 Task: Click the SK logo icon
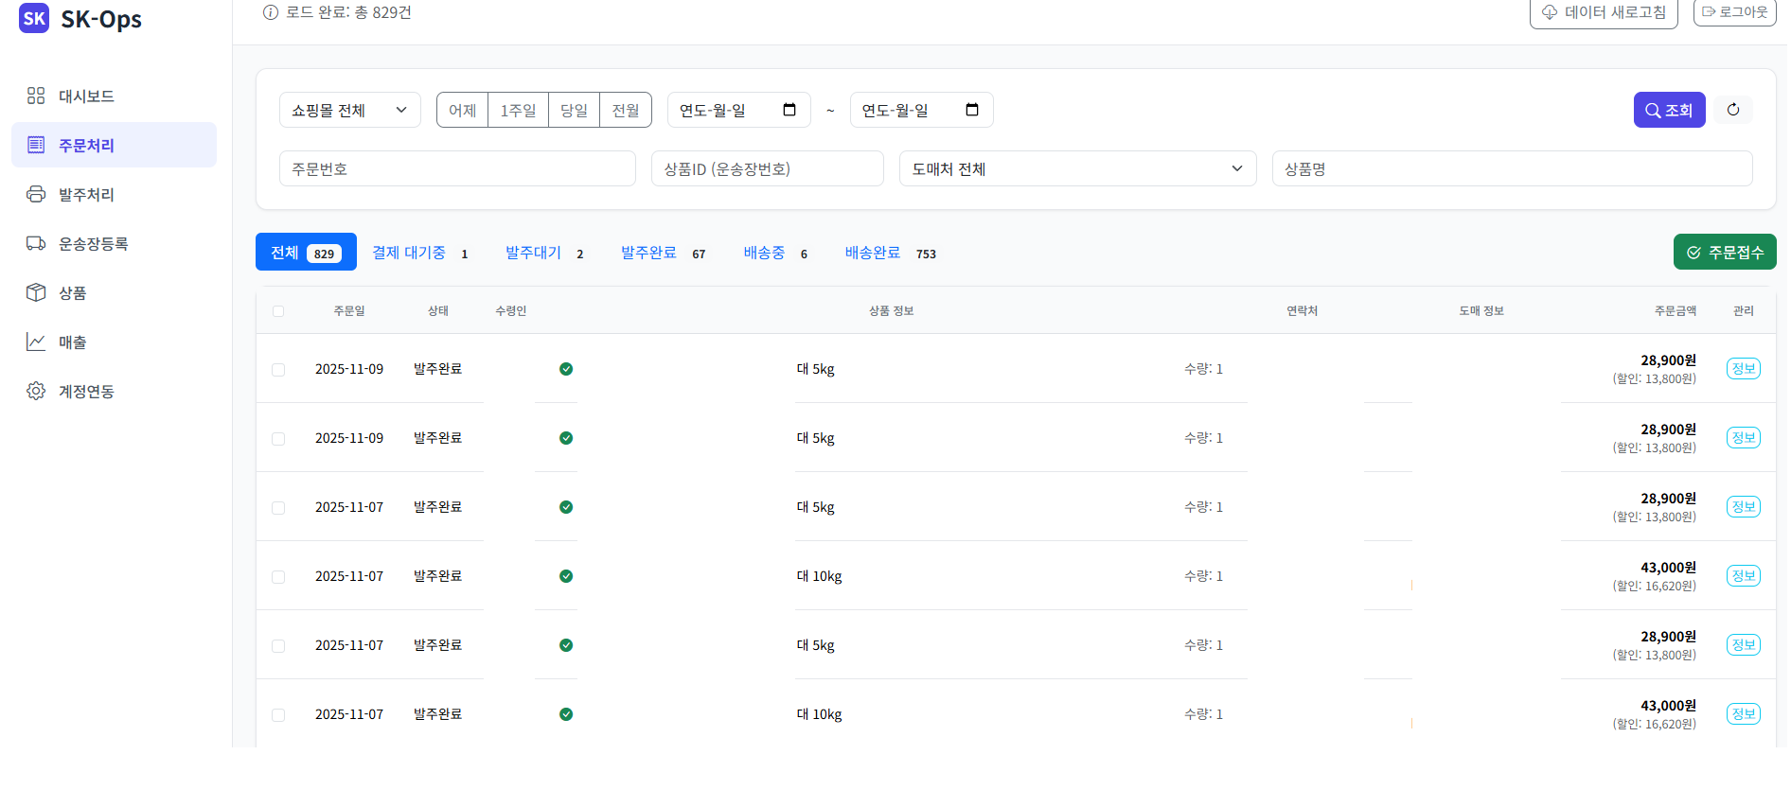click(x=34, y=18)
